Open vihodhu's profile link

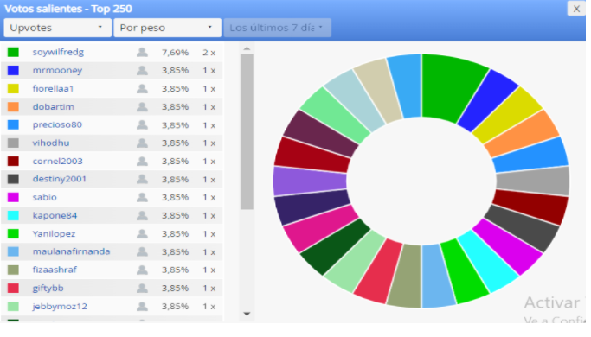pos(51,143)
